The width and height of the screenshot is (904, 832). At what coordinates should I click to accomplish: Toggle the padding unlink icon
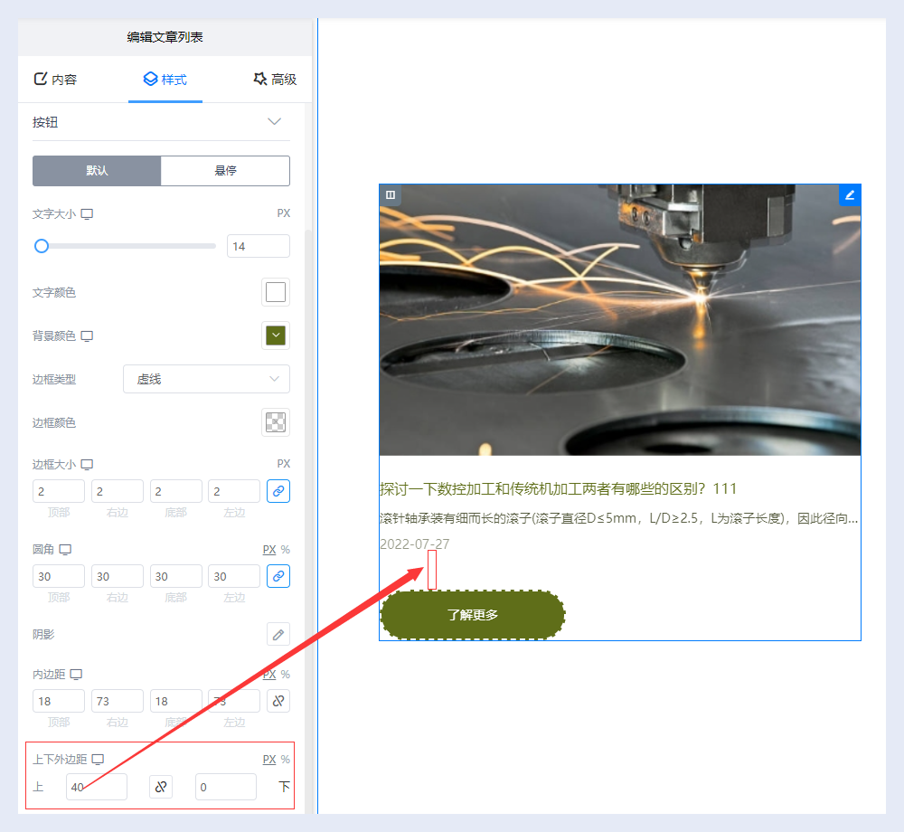(278, 701)
